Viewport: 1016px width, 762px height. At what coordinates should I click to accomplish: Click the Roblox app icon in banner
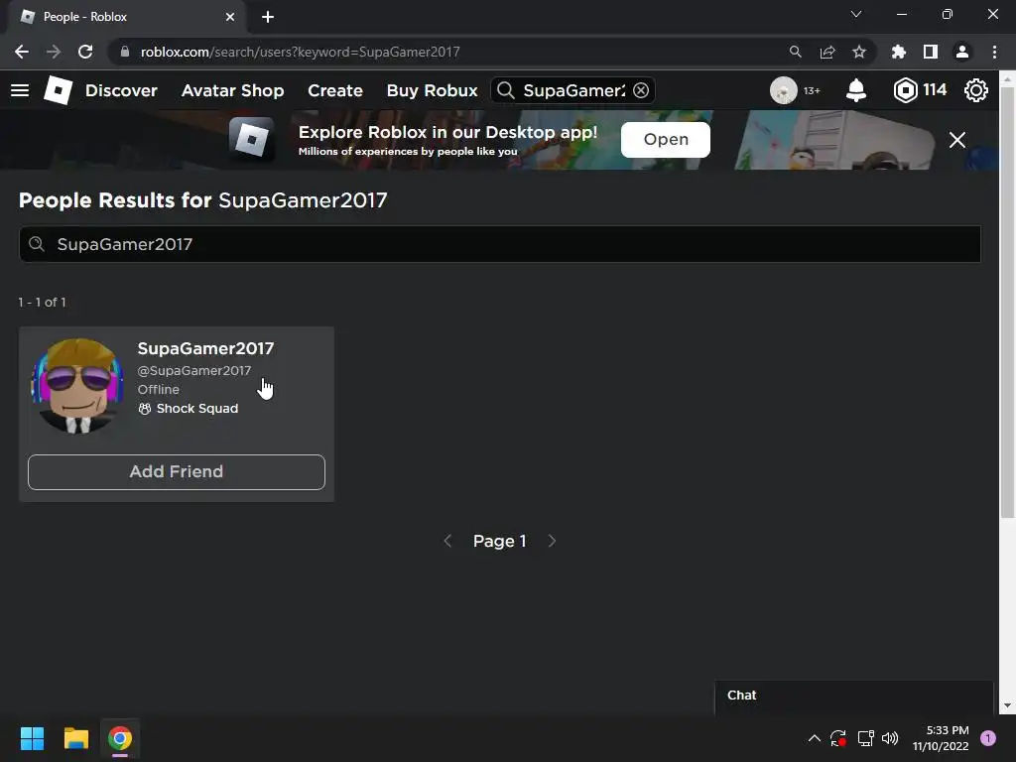[x=252, y=139]
